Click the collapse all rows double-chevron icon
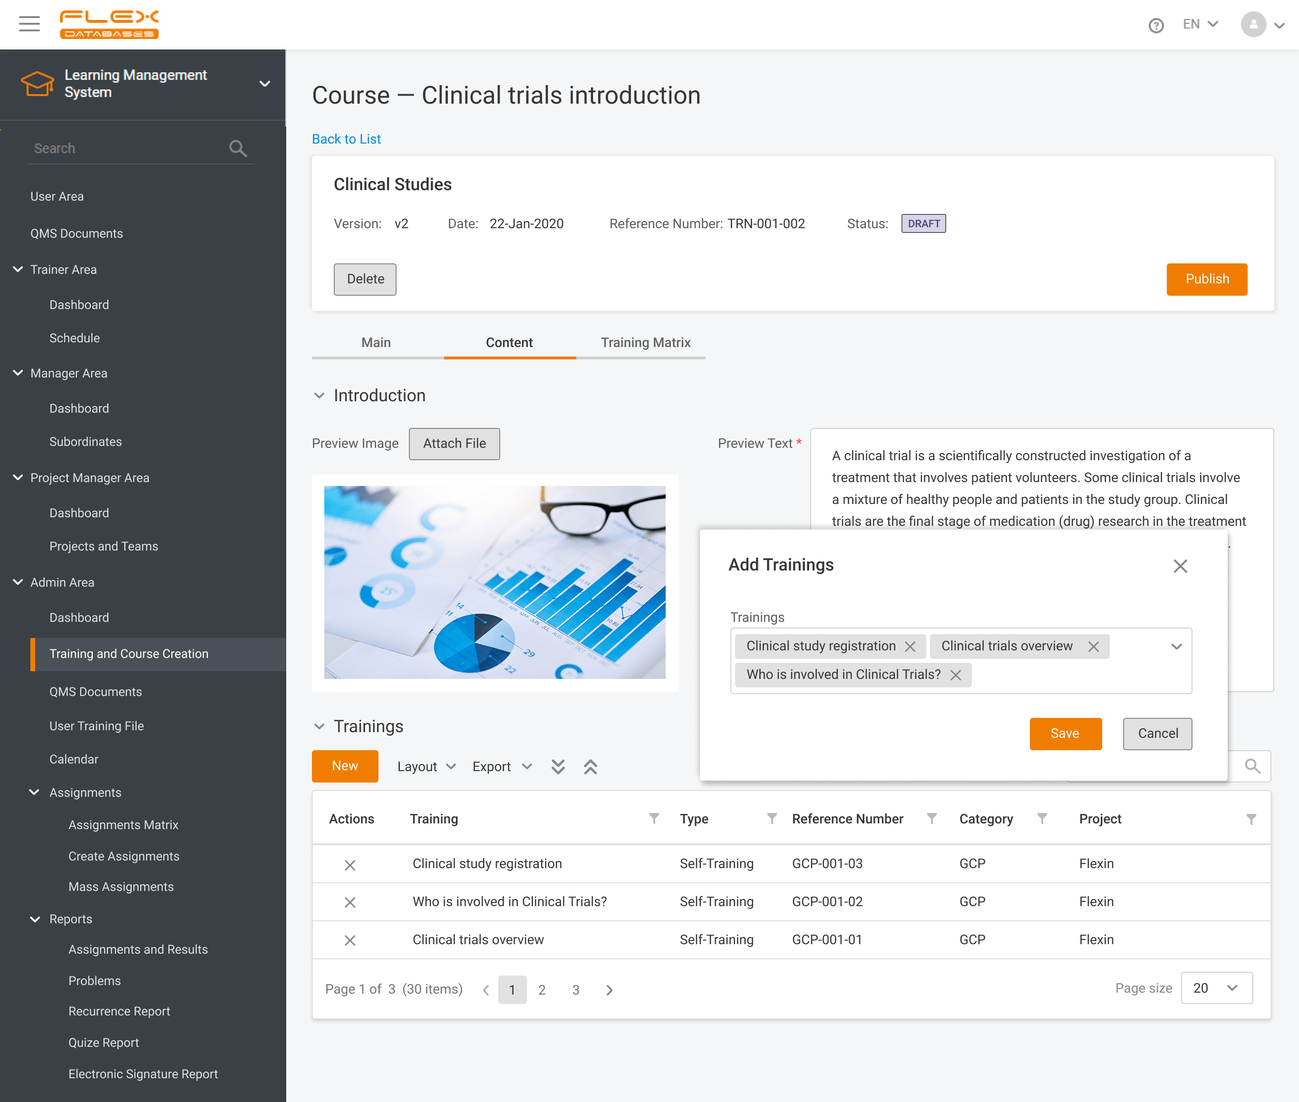Viewport: 1299px width, 1102px height. pos(591,766)
